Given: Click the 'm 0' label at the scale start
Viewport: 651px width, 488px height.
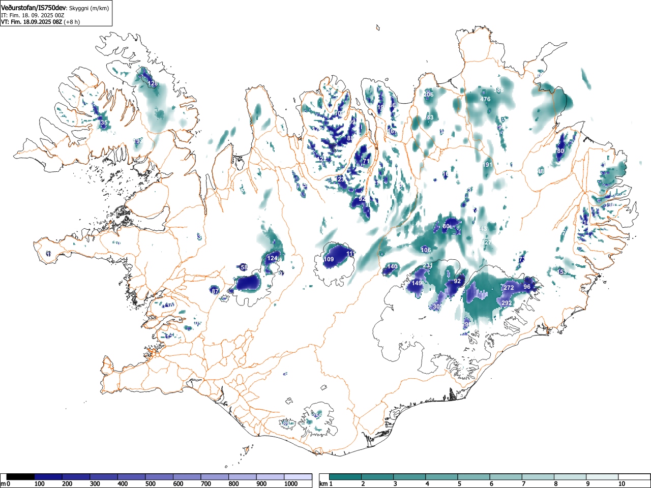Looking at the screenshot, I should click(6, 484).
